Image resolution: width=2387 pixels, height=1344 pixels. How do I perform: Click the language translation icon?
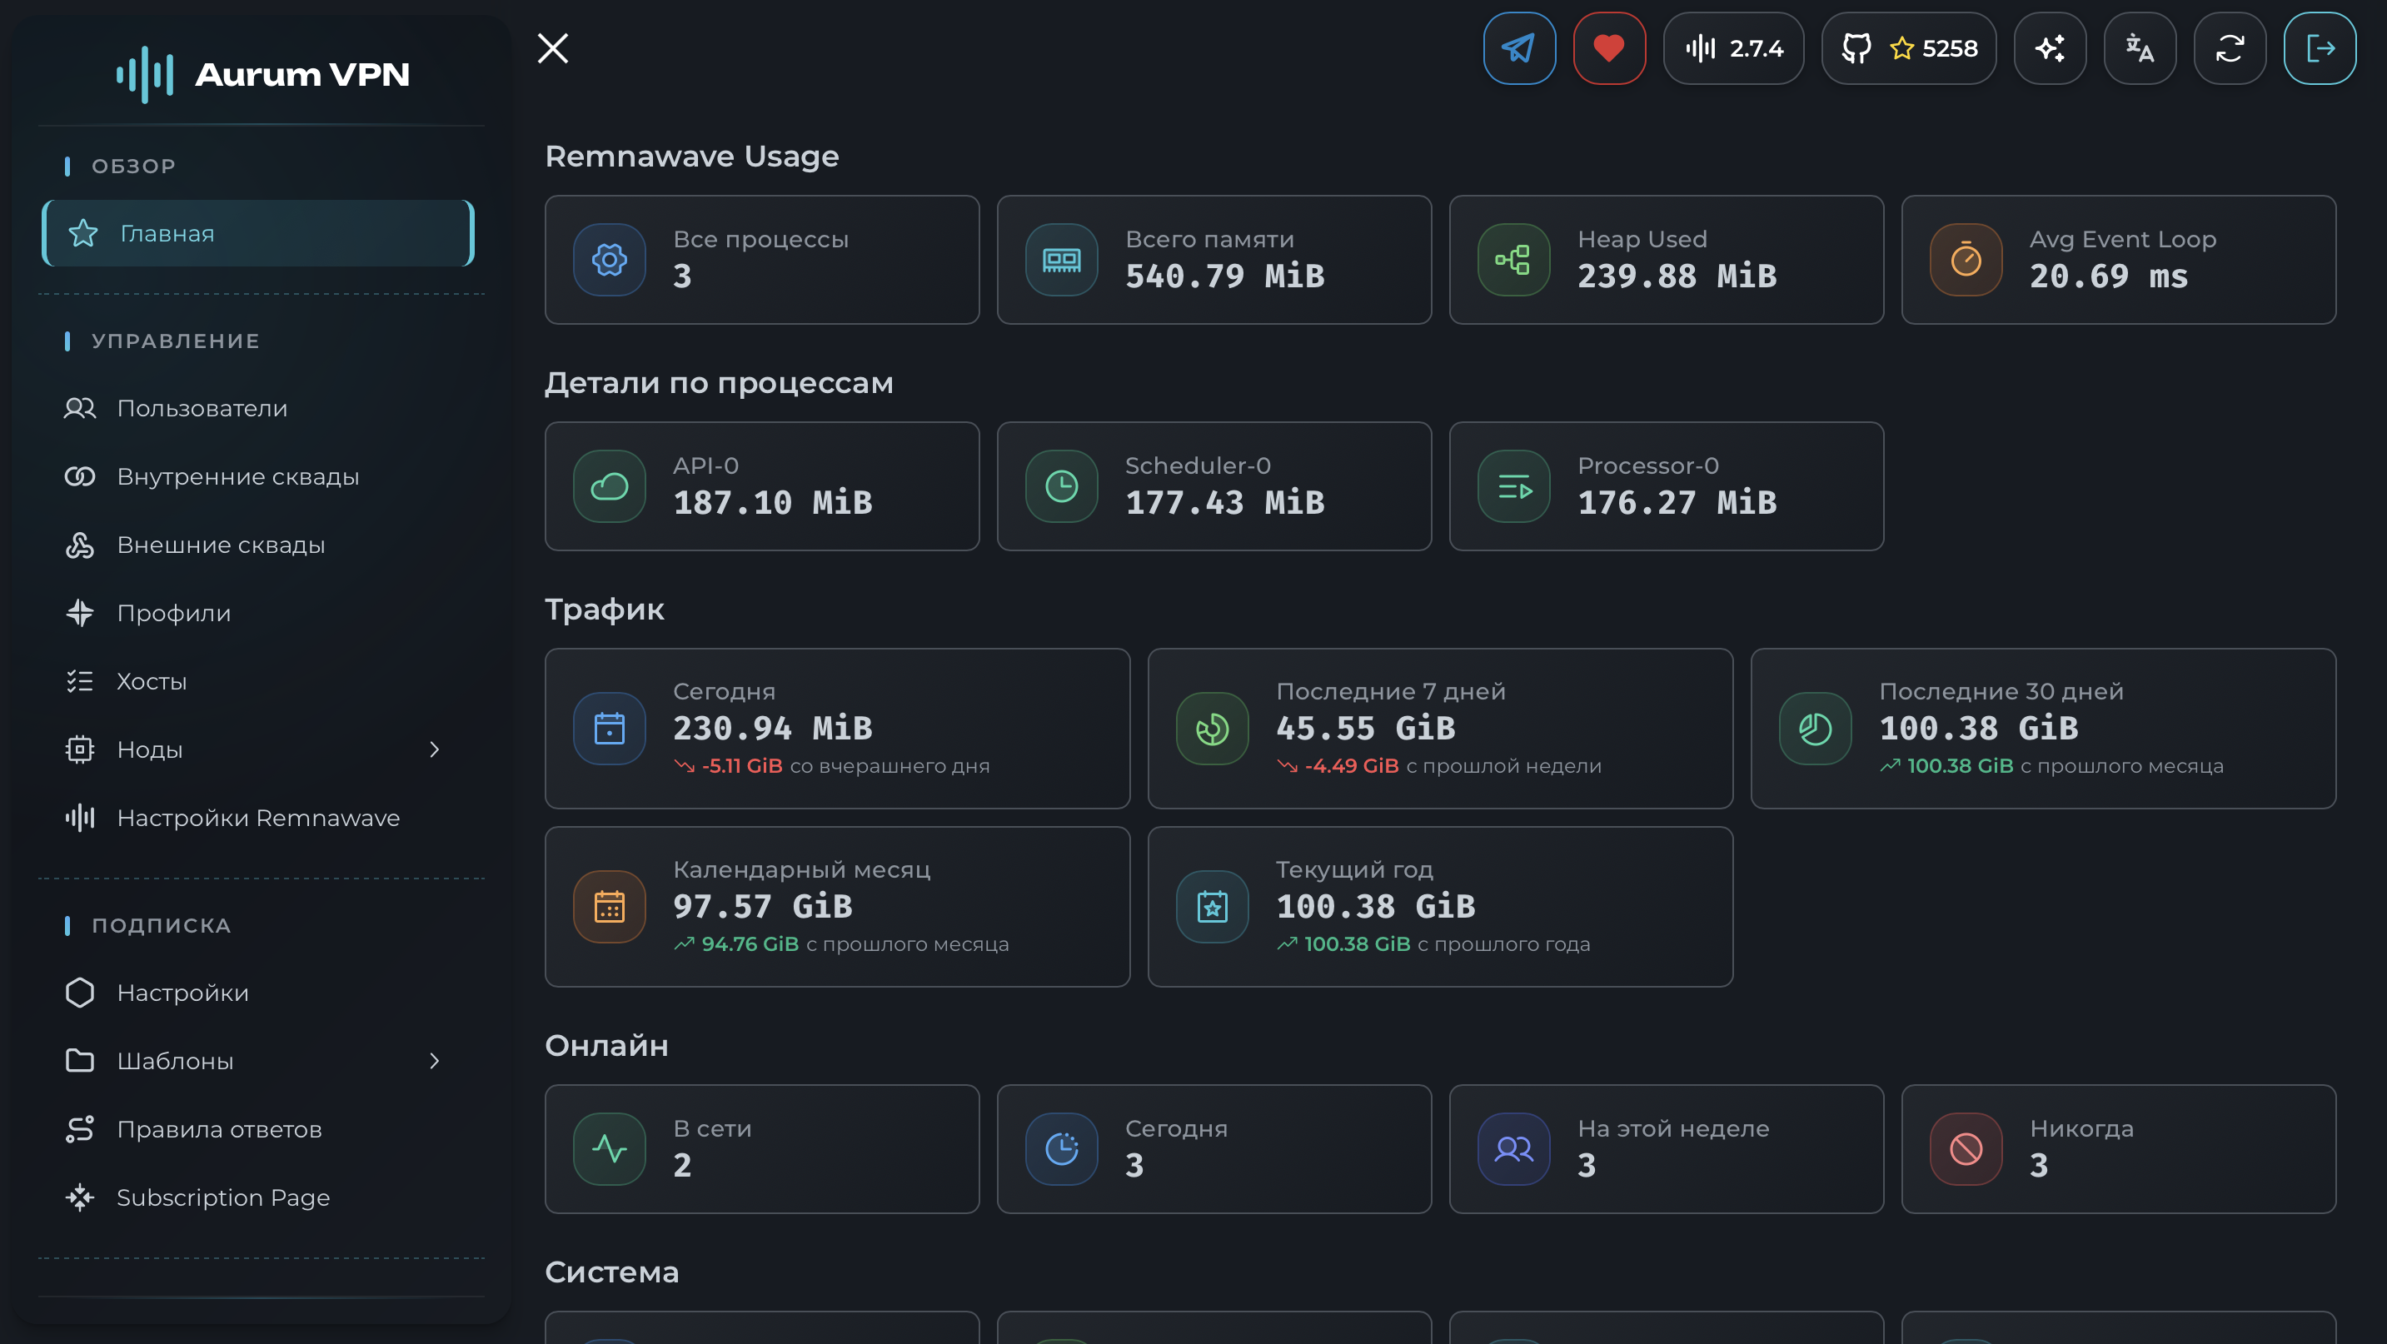(2139, 48)
